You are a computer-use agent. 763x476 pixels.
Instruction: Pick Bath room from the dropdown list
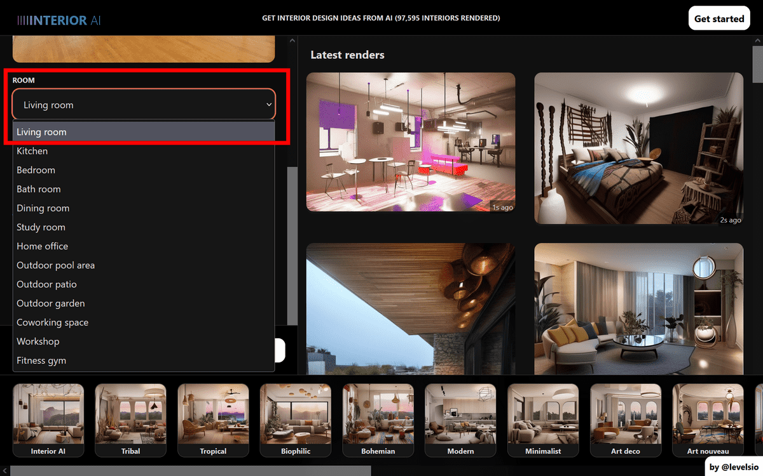tap(39, 189)
